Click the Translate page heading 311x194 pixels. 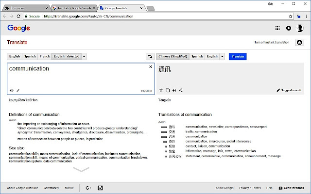[17, 42]
